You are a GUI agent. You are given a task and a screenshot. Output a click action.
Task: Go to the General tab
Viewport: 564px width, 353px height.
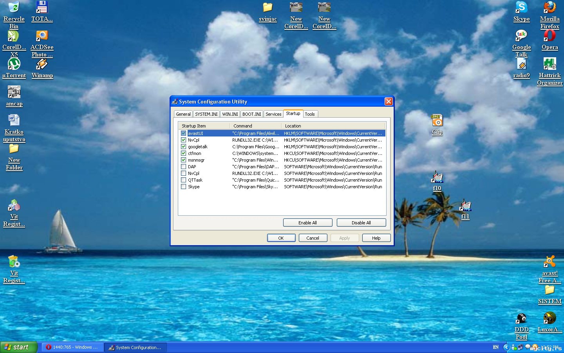coord(183,114)
